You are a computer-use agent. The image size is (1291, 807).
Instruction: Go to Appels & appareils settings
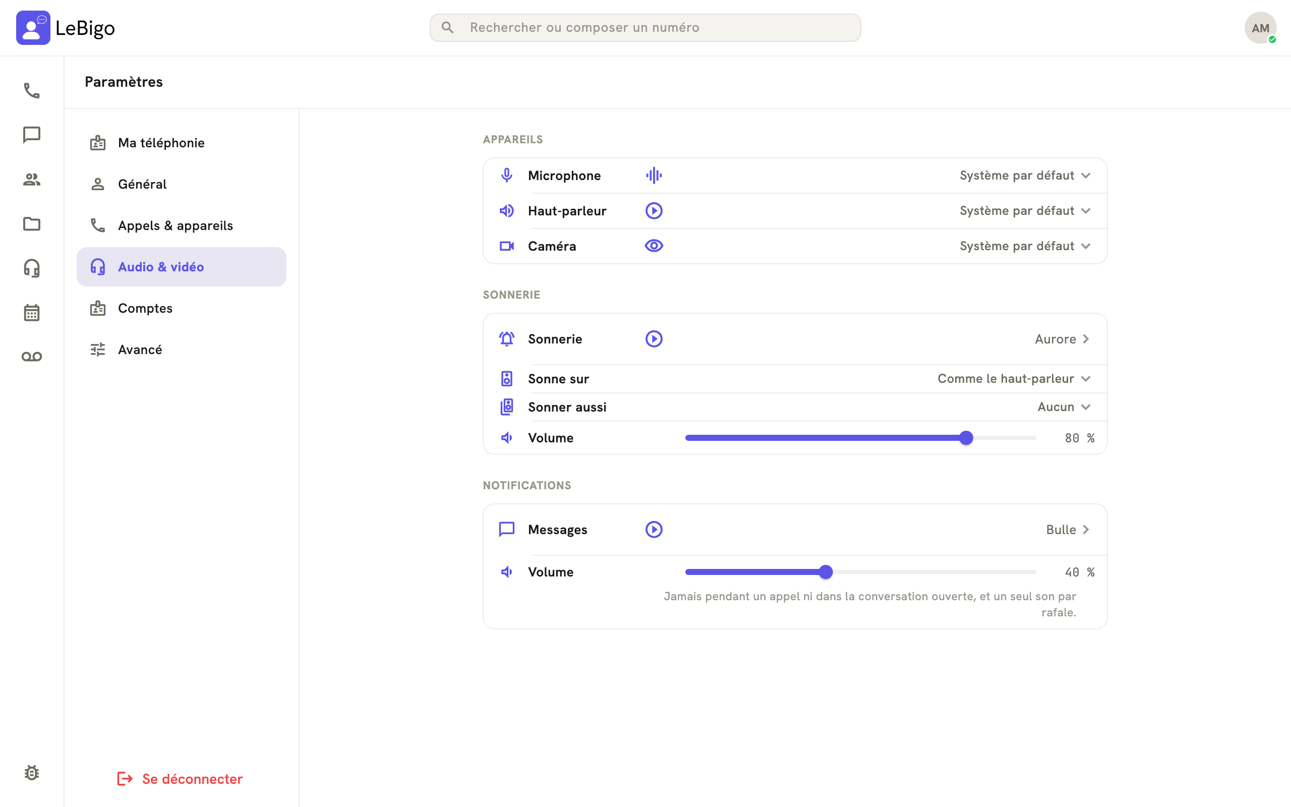click(x=182, y=226)
